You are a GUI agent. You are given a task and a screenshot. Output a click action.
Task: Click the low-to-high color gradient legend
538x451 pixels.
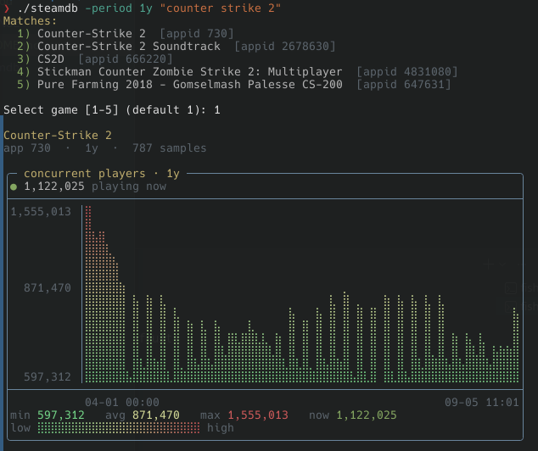pyautogui.click(x=119, y=428)
